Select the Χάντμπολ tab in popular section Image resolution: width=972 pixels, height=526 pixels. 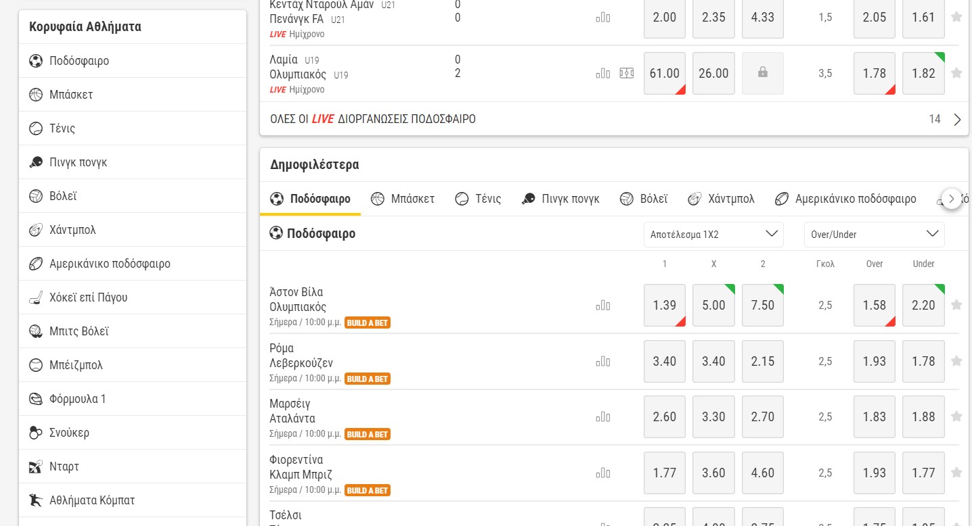coord(722,198)
